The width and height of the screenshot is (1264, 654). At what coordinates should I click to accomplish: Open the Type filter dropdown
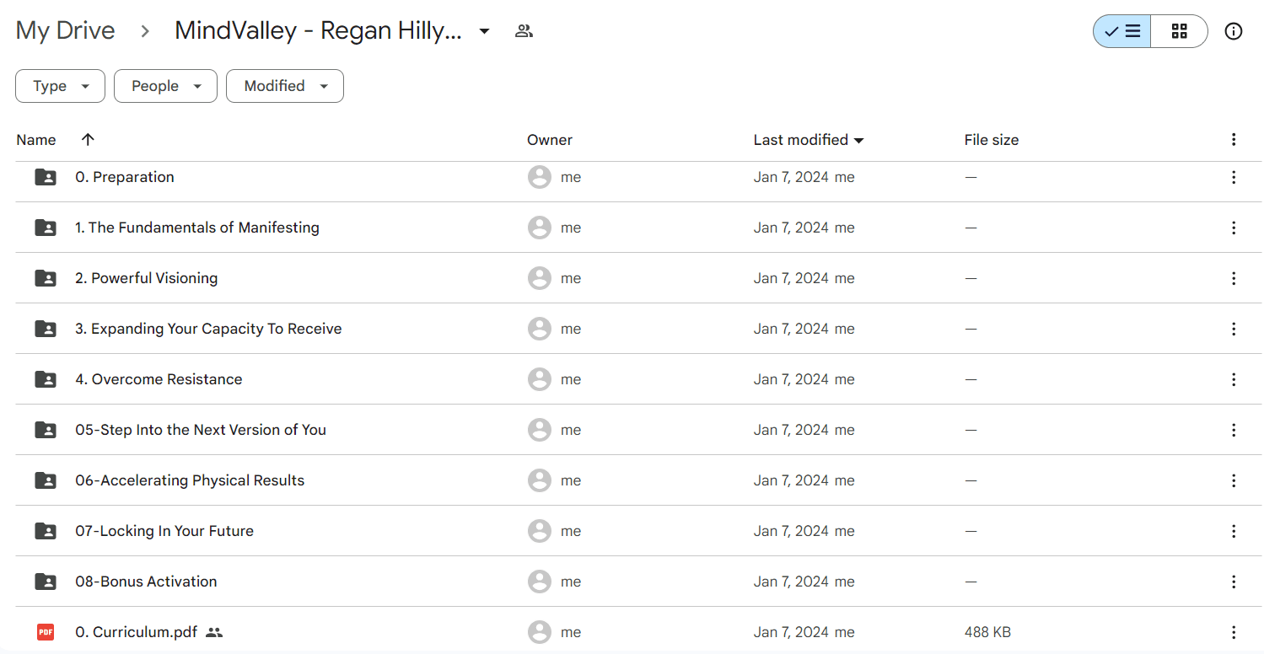coord(61,86)
